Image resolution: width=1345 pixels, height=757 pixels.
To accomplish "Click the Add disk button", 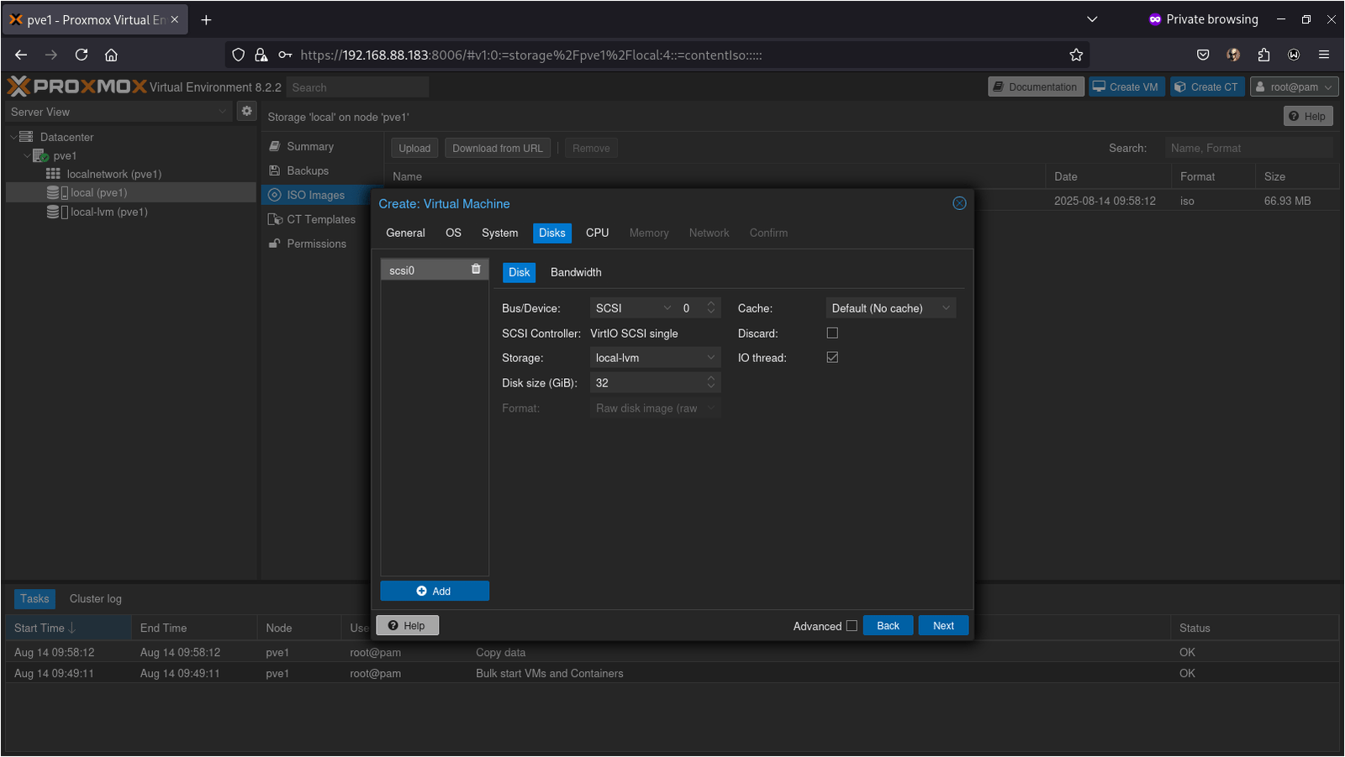I will 435,591.
